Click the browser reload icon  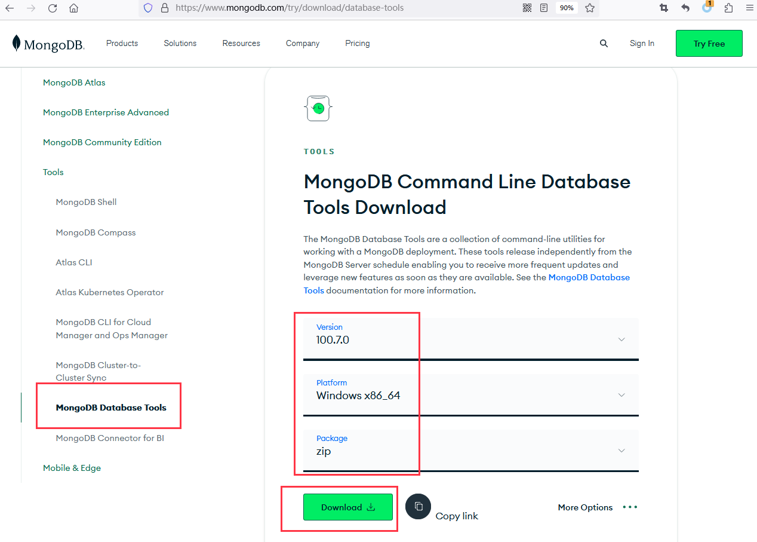53,8
